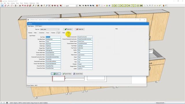Click the Legs layer input field
The image size is (185, 104).
[85, 62]
